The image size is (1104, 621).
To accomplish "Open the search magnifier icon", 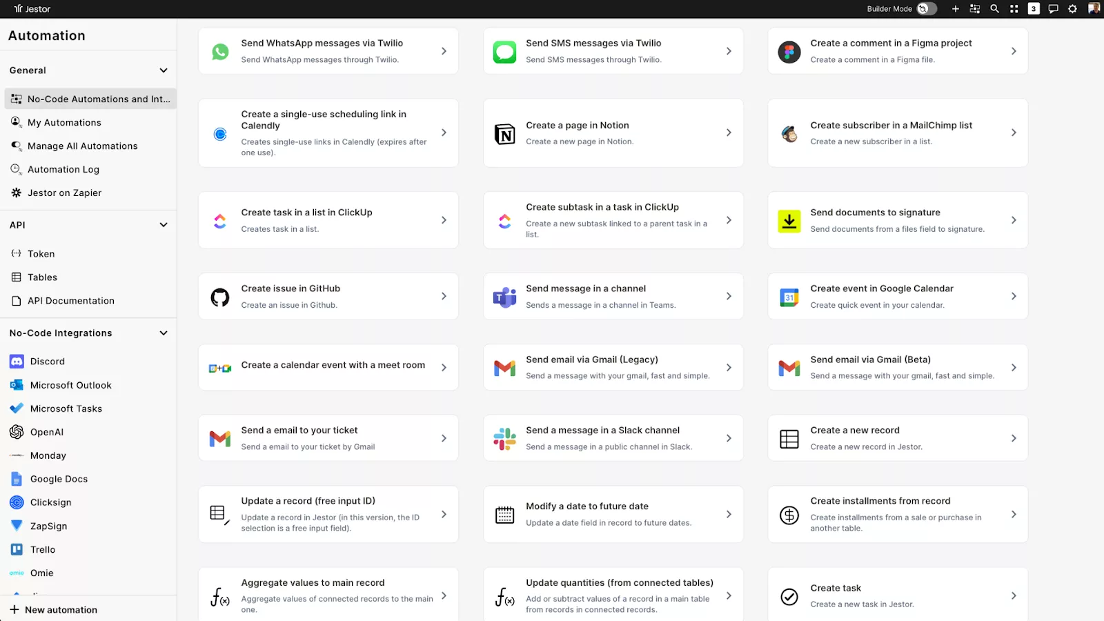I will coord(994,9).
